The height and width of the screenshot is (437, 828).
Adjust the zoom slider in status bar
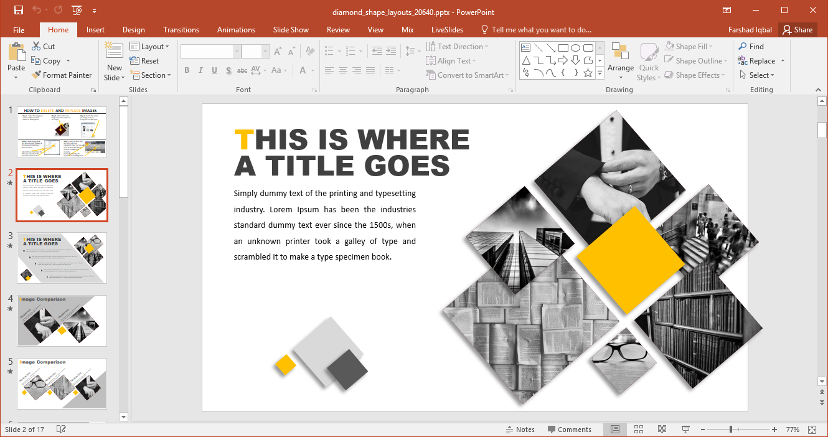(730, 430)
